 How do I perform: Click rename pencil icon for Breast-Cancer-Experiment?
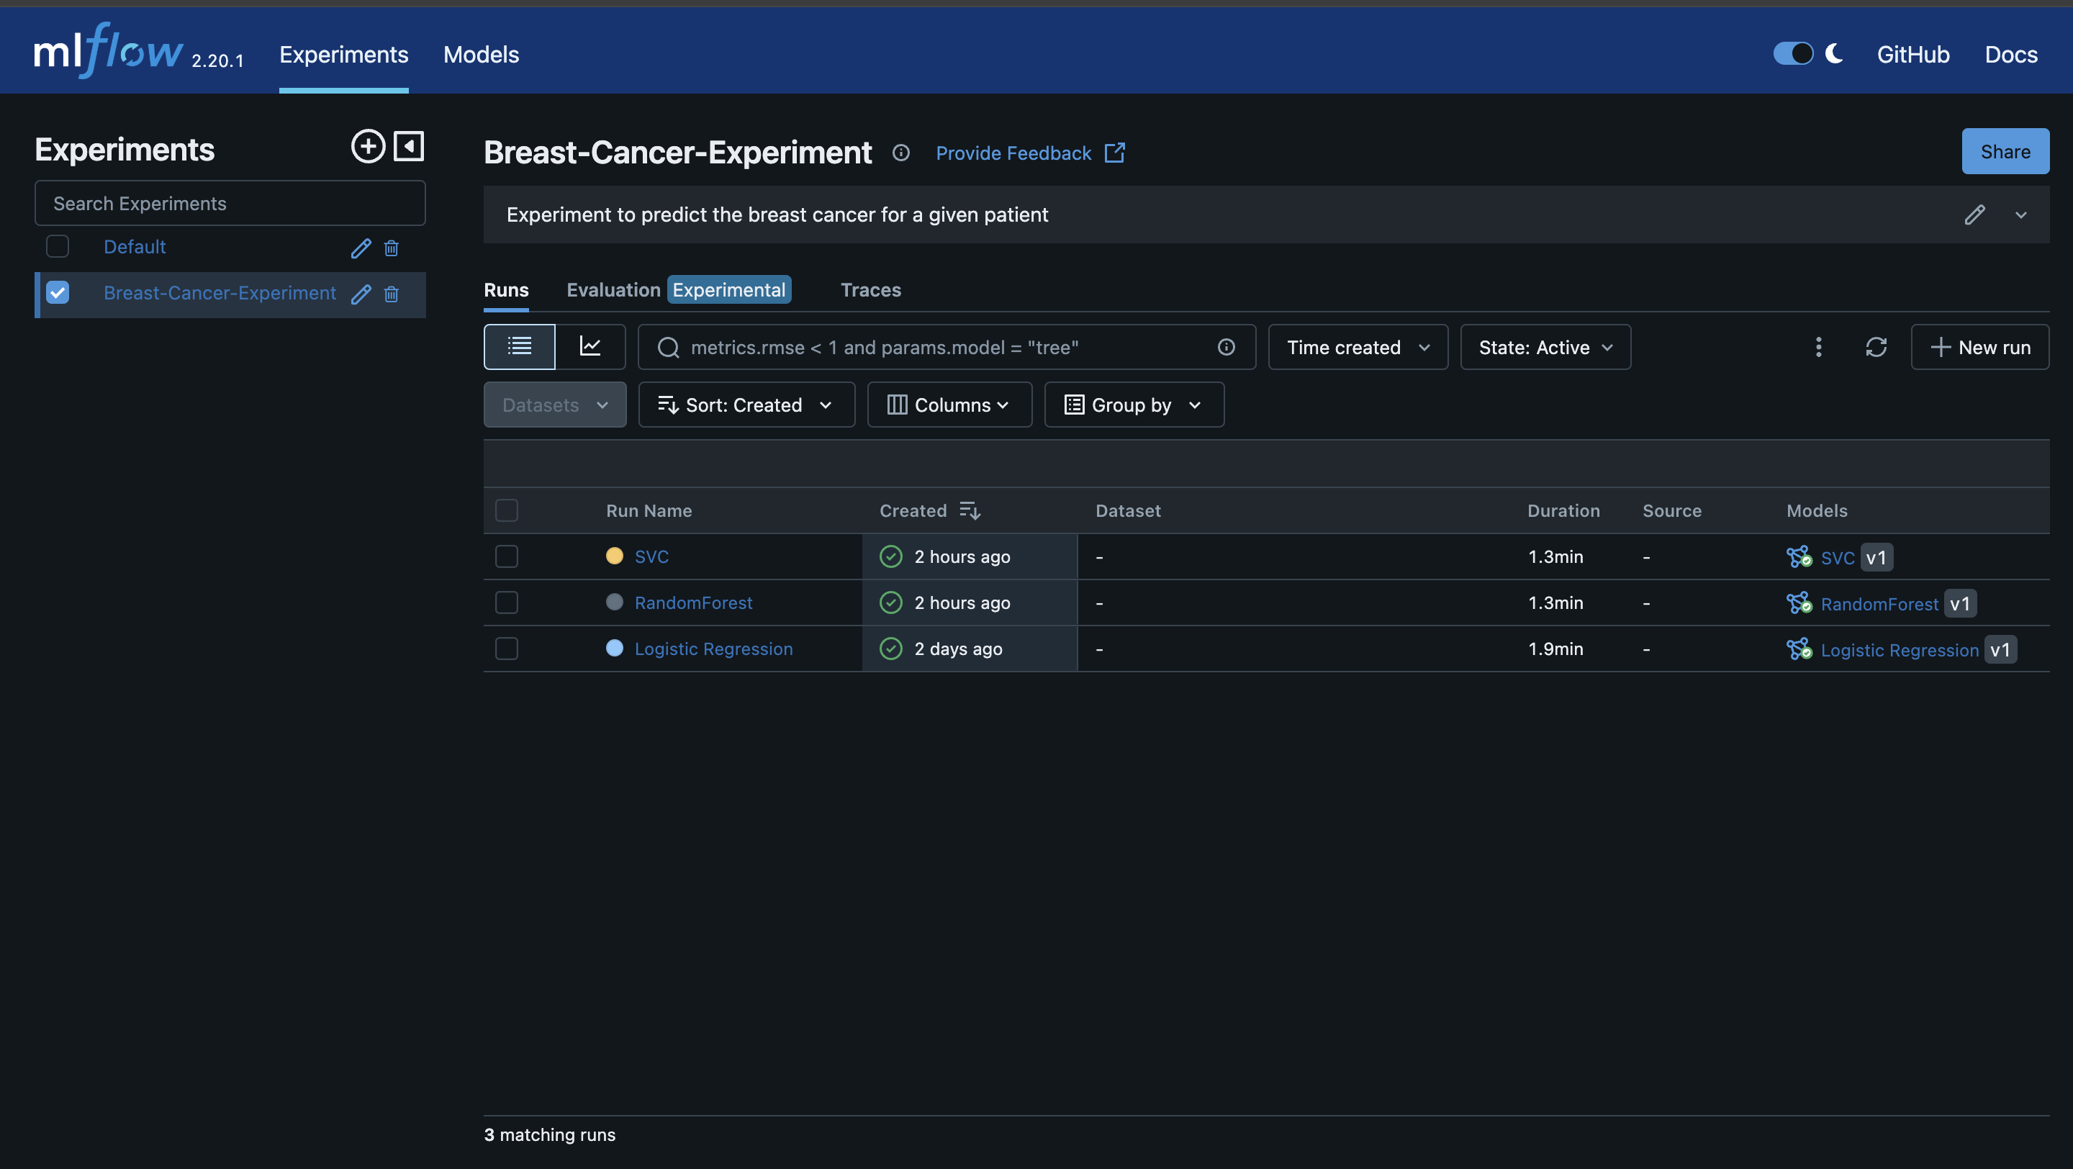point(361,294)
